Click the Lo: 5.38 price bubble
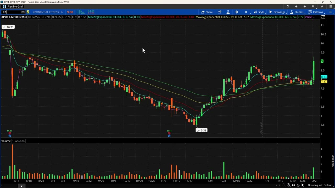335x188 pixels. [202, 130]
